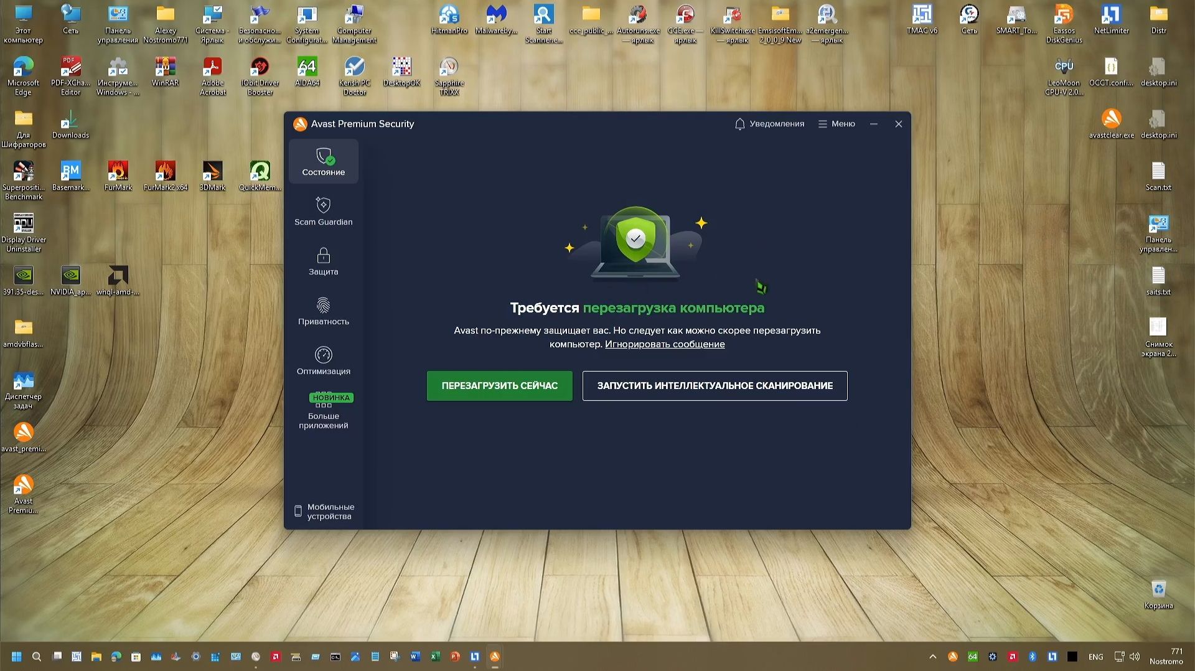1195x671 pixels.
Task: Select the Eassos DiskGenius desktop icon
Action: [1064, 24]
